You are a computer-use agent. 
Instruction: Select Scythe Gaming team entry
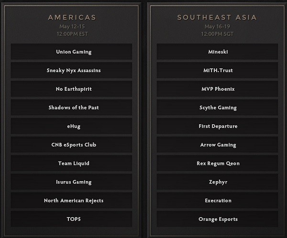click(x=218, y=108)
